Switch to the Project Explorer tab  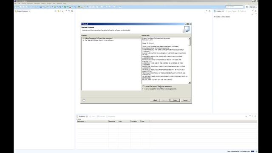pyautogui.click(x=23, y=11)
